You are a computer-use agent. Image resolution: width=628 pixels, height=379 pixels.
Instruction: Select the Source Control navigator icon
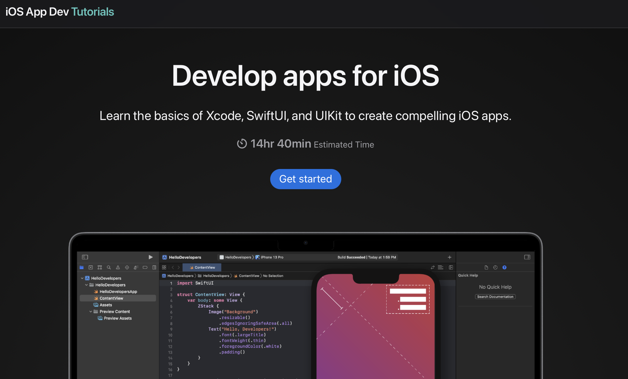91,268
